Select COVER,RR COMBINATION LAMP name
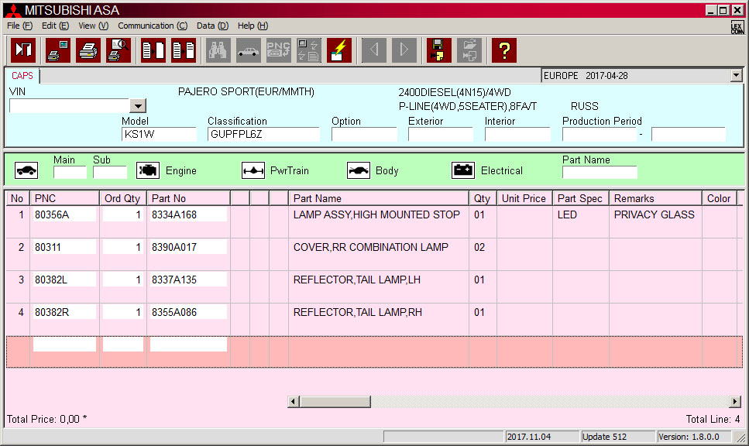 pyautogui.click(x=371, y=247)
